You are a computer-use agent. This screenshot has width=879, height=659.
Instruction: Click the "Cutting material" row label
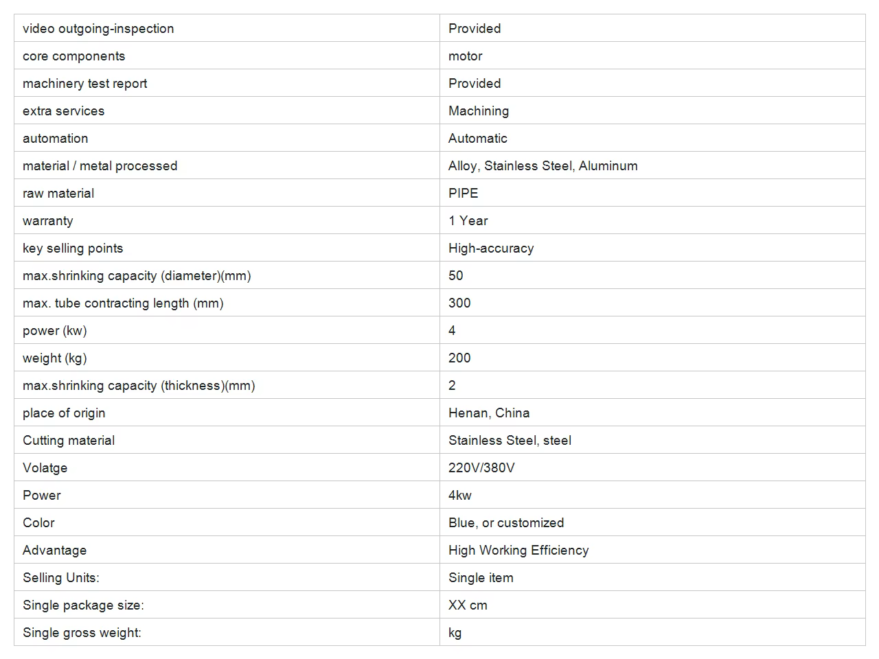tap(69, 440)
